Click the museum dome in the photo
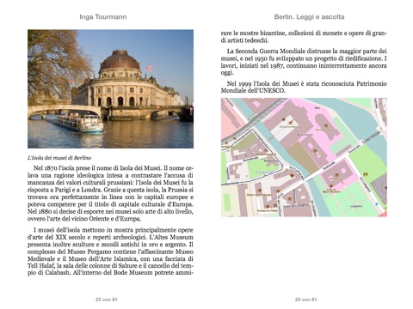 click(x=120, y=61)
